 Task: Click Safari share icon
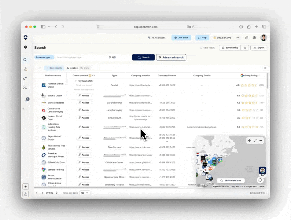(249, 27)
